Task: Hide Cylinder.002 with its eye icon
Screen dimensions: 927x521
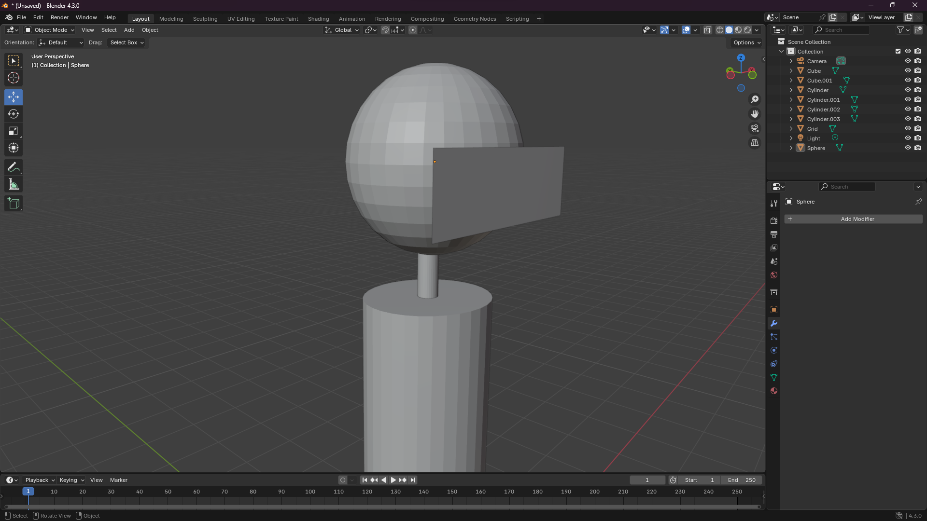Action: point(908,110)
